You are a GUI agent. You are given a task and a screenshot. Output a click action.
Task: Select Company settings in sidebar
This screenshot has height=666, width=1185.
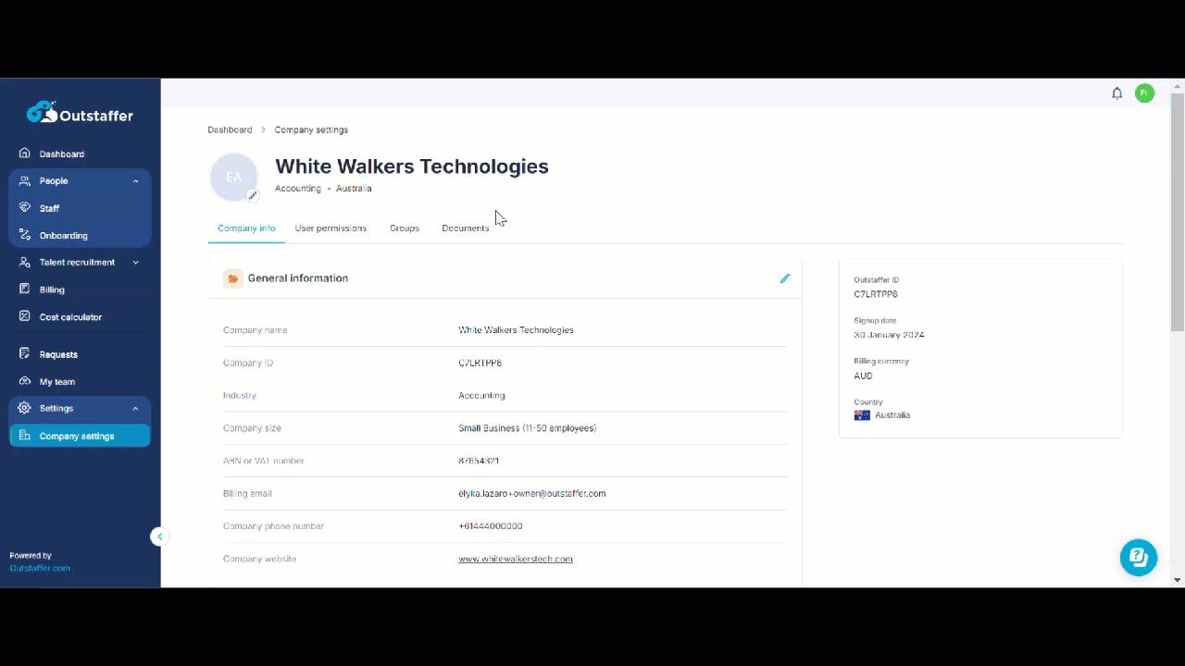coord(80,436)
